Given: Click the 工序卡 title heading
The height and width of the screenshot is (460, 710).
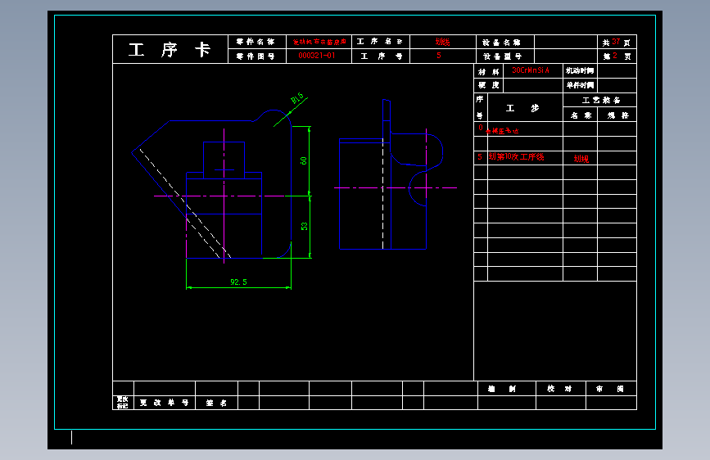Looking at the screenshot, I should [x=170, y=49].
